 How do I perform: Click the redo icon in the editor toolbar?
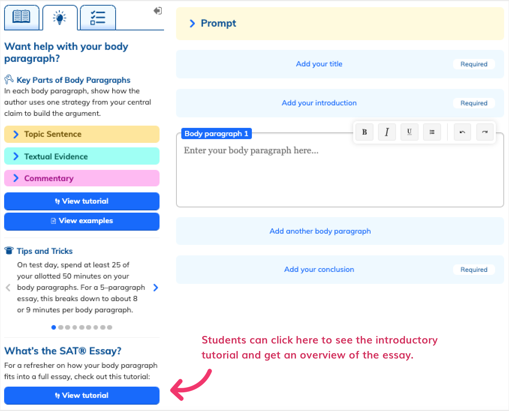tap(485, 132)
